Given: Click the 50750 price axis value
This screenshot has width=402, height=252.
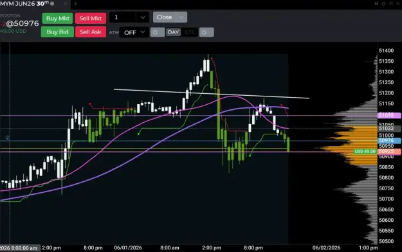Looking at the screenshot, I should [x=387, y=188].
